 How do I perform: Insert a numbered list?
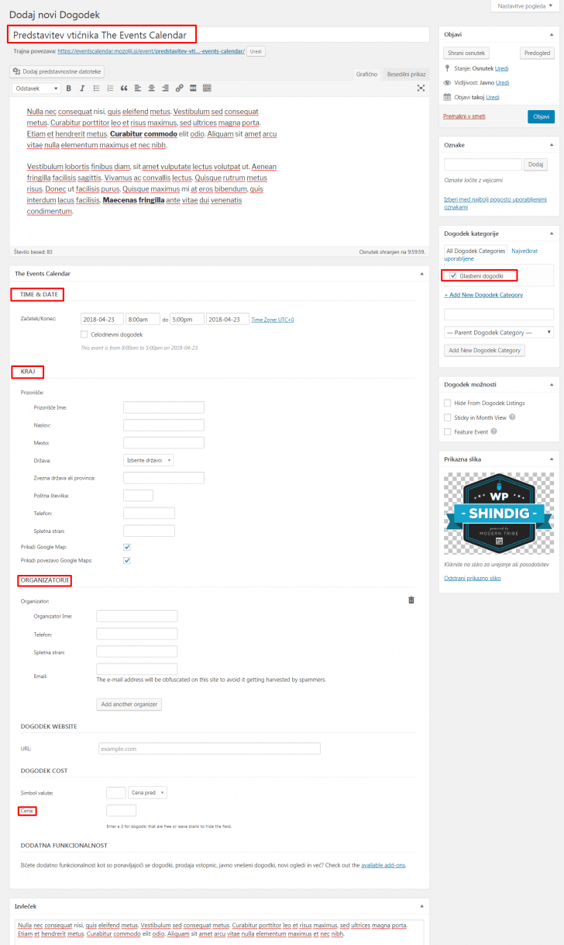point(110,88)
